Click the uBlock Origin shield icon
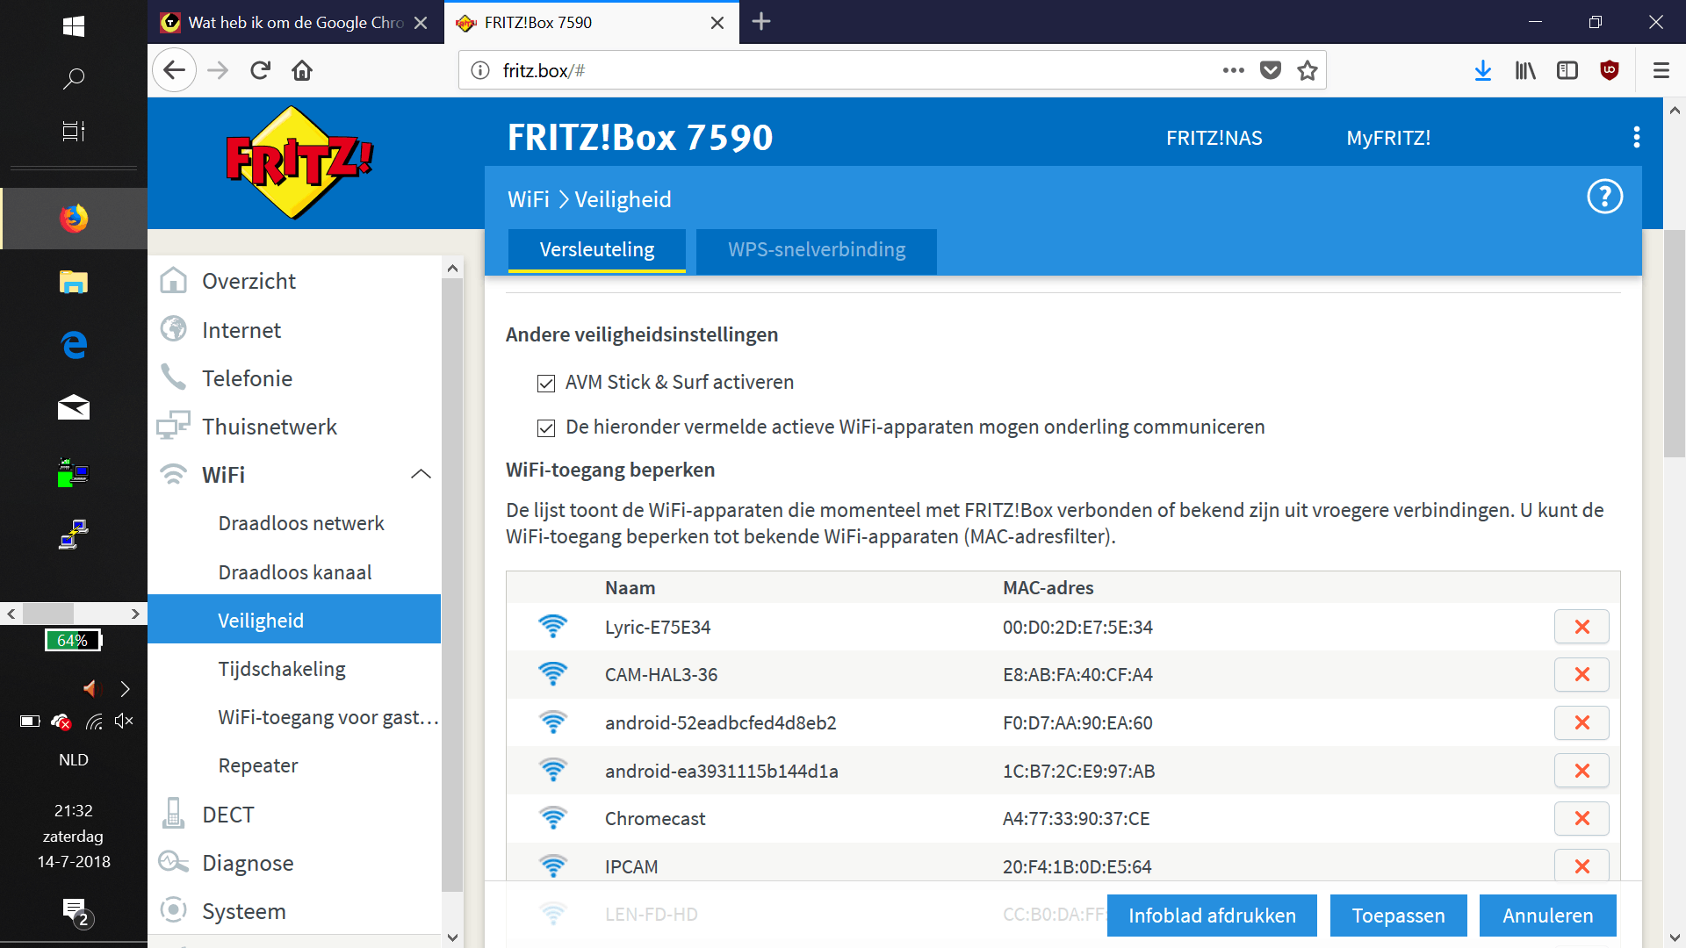Image resolution: width=1686 pixels, height=948 pixels. tap(1610, 70)
